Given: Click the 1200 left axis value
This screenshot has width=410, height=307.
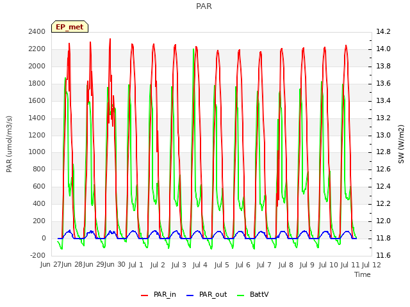Looking at the screenshot, I should [37, 135].
